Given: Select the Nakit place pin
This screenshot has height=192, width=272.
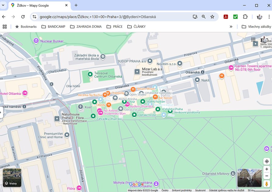Looking at the screenshot, I should coord(197,80).
